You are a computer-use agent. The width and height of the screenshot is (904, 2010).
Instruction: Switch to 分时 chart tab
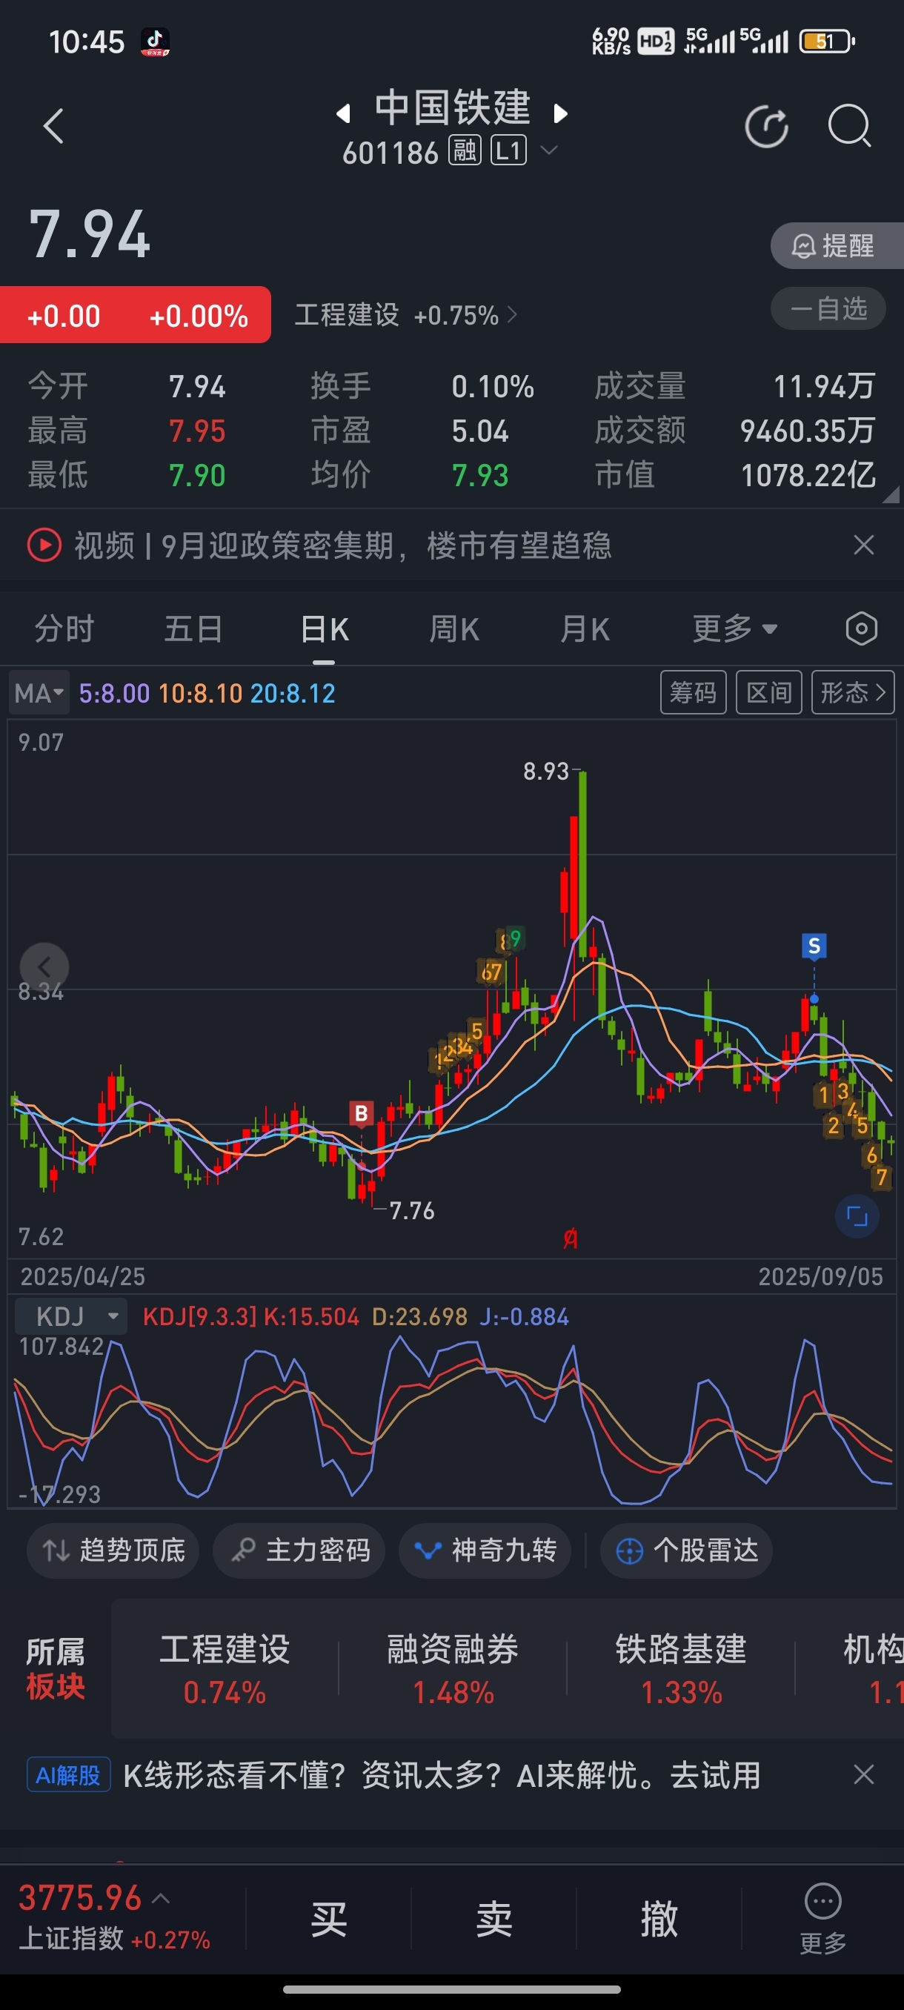coord(64,629)
